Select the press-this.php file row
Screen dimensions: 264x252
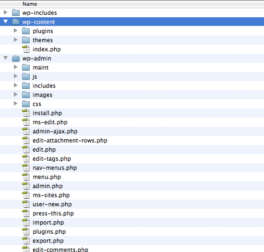(x=132, y=213)
